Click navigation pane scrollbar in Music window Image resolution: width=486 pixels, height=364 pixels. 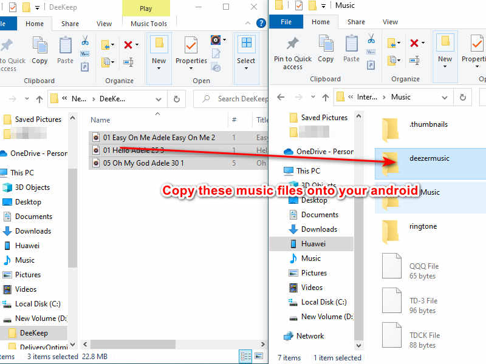coord(358,229)
